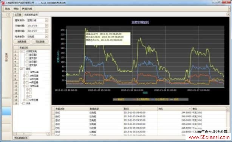Image resolution: width=232 pixels, height=142 pixels.
Task: Click the highlighted blue sidebar panel item
Action: click(6, 111)
